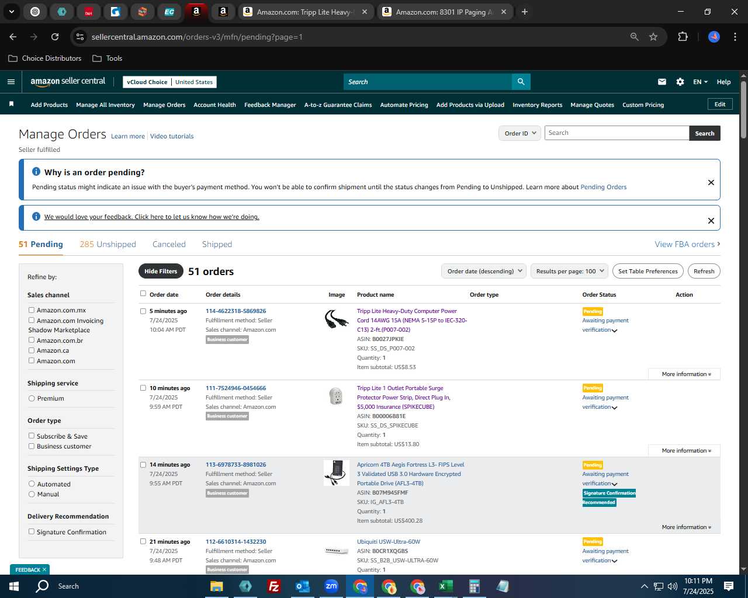Open a new browser tab

coord(525,12)
